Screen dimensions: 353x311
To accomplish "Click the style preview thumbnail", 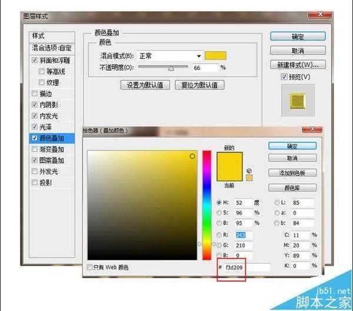I will coord(298,101).
